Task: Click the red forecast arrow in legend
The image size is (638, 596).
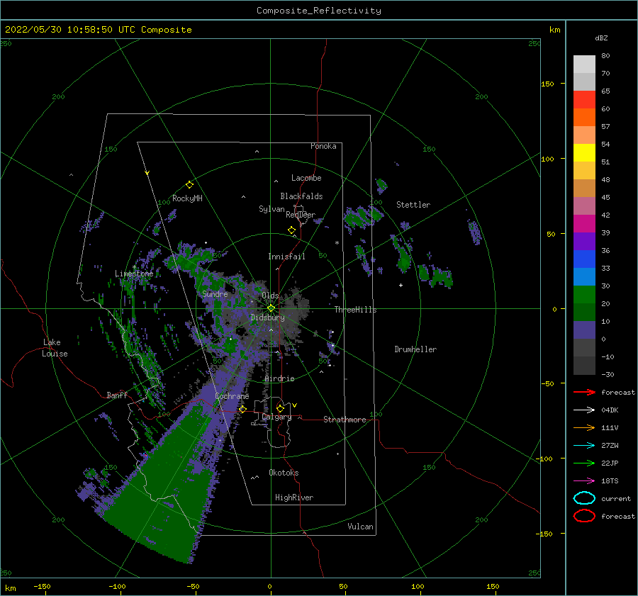Action: 584,392
